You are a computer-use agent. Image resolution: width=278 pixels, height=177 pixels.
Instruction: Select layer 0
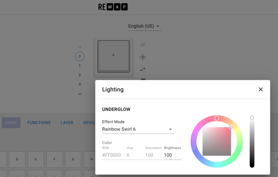tap(80, 57)
